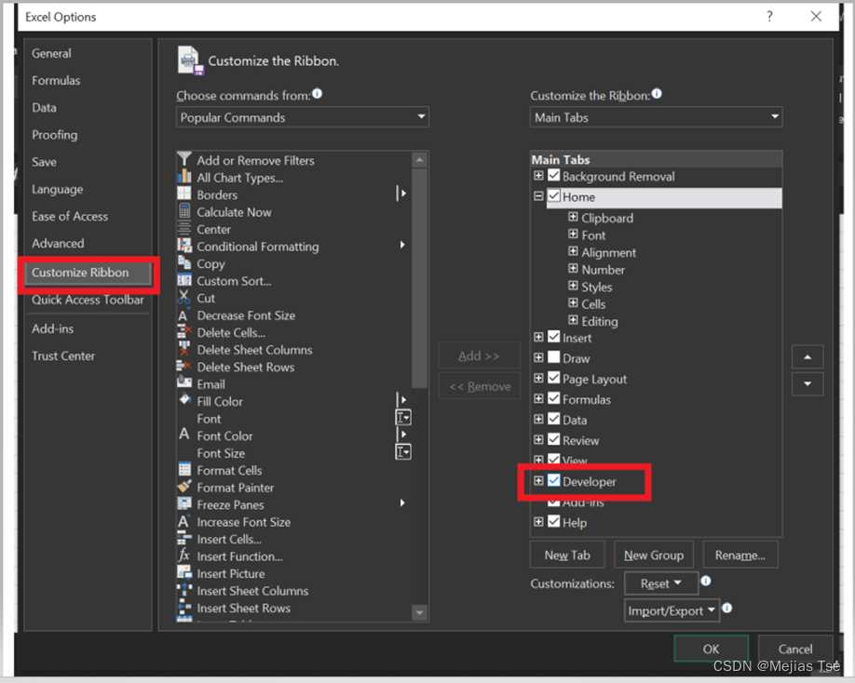Click the Calculate Now calculator icon
The image size is (855, 683).
pyautogui.click(x=184, y=211)
